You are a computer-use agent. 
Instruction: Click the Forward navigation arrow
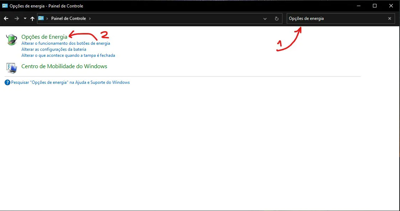[17, 18]
